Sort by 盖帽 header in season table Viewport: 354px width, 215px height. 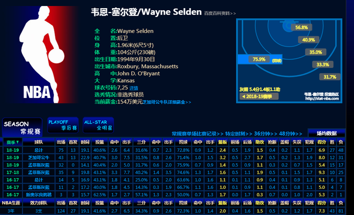coord(284,142)
